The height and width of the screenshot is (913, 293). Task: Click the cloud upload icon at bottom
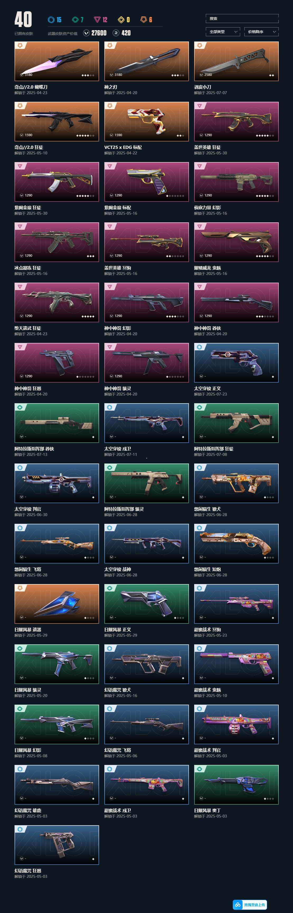click(x=238, y=905)
